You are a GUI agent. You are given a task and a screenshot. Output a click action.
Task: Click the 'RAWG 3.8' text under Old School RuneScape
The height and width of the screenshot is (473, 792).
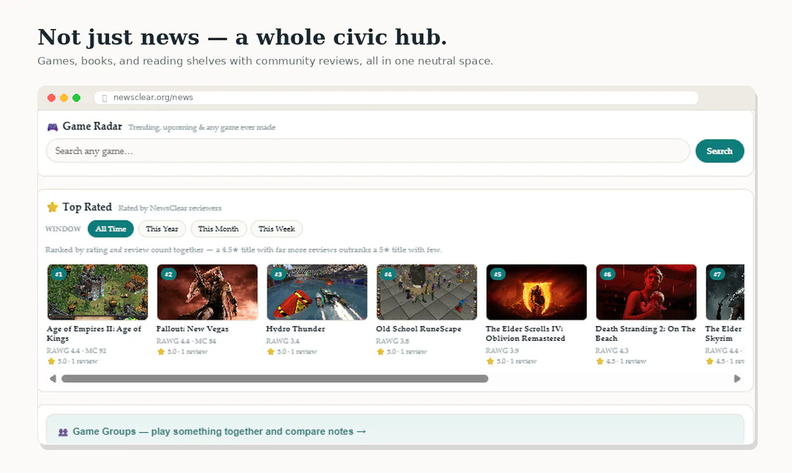(x=393, y=341)
